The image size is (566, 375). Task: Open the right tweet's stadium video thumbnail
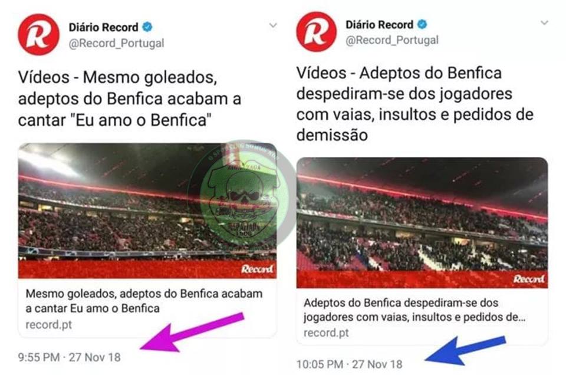(422, 223)
